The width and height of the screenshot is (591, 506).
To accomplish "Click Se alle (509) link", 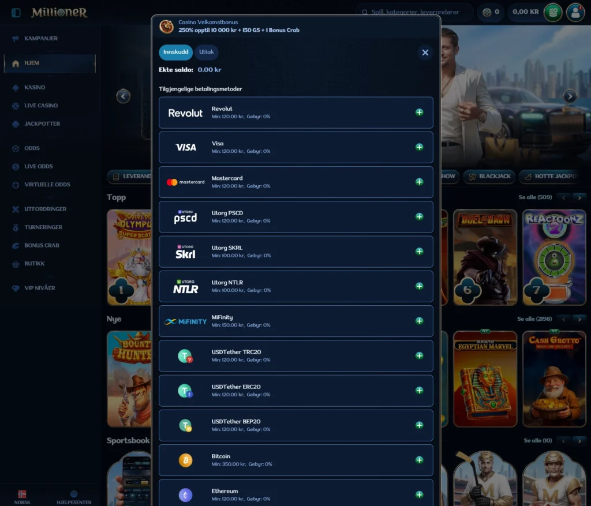I will (535, 197).
